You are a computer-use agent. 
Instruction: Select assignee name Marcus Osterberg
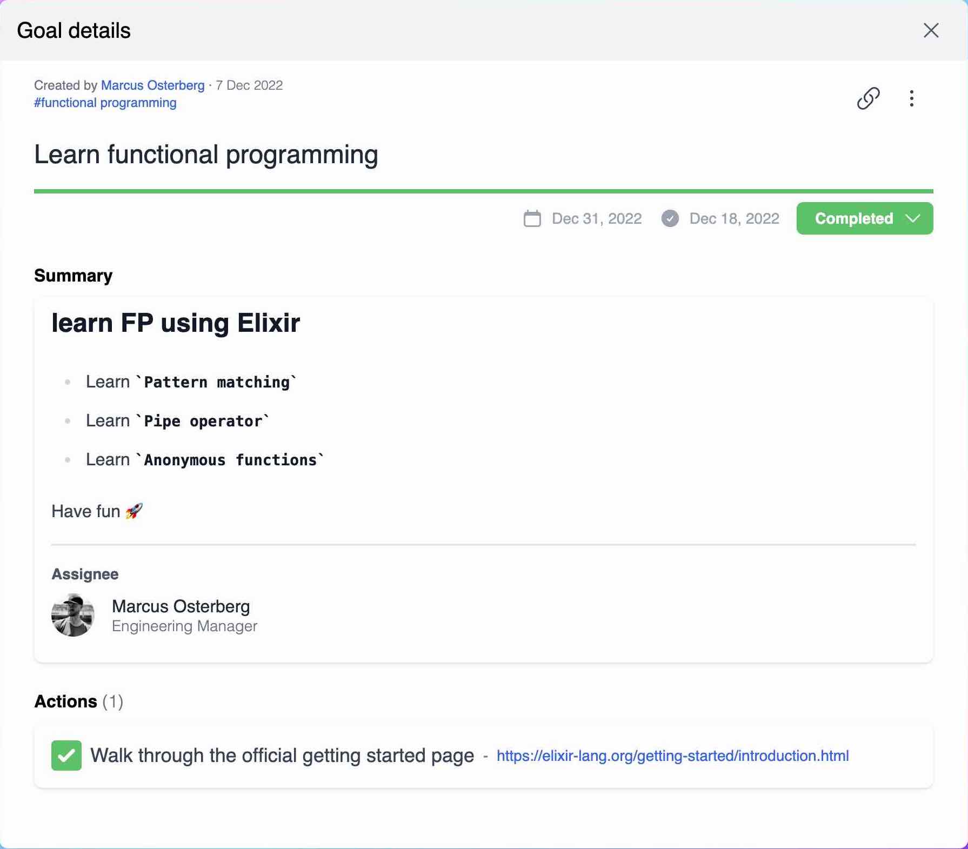click(x=181, y=606)
